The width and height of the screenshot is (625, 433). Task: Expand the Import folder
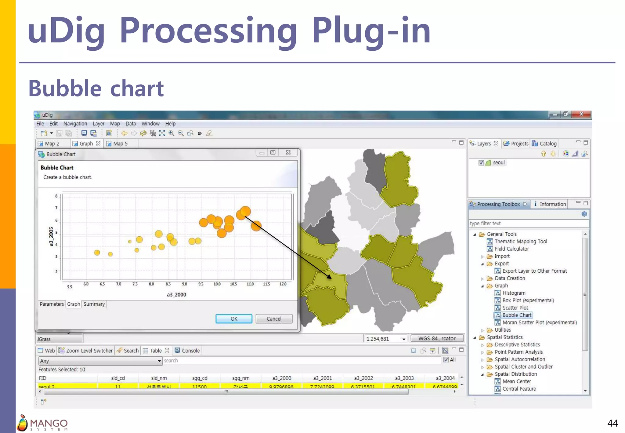[482, 257]
